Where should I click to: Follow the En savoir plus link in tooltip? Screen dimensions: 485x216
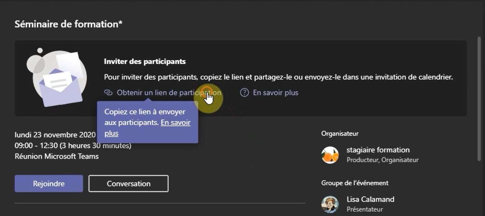[175, 123]
